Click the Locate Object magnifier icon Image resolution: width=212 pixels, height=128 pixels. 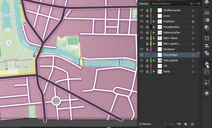pos(165,124)
